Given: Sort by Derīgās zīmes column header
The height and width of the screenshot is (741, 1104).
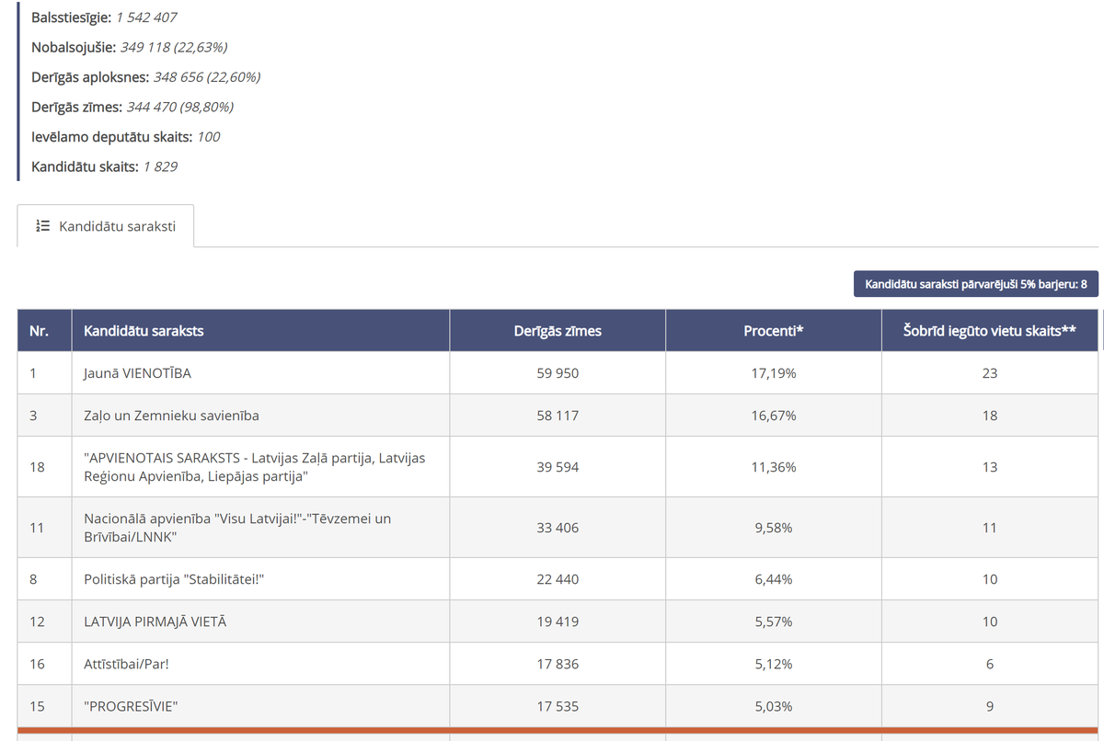Looking at the screenshot, I should point(558,331).
